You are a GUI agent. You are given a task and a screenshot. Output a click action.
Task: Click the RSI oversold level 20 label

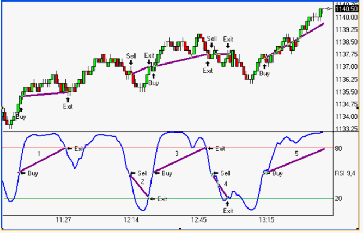click(338, 198)
